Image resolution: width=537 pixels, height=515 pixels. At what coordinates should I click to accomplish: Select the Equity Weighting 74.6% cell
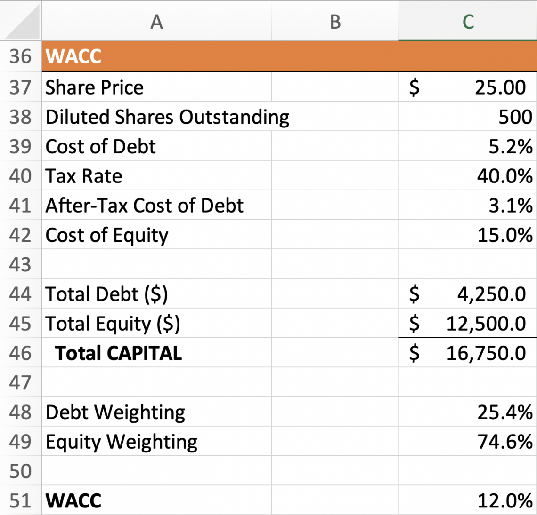[x=467, y=442]
